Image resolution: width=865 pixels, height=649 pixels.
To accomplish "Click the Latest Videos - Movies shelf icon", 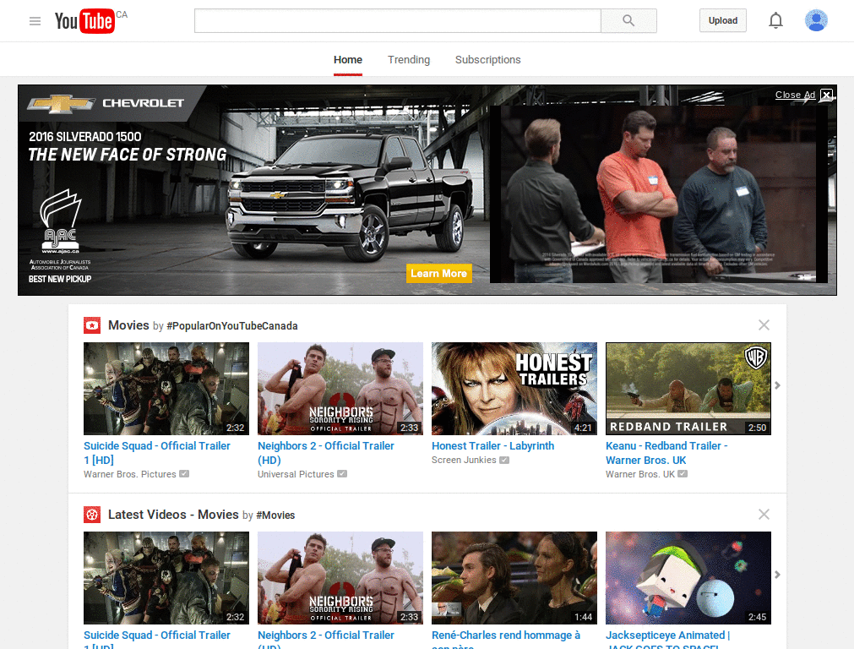I will [x=91, y=514].
